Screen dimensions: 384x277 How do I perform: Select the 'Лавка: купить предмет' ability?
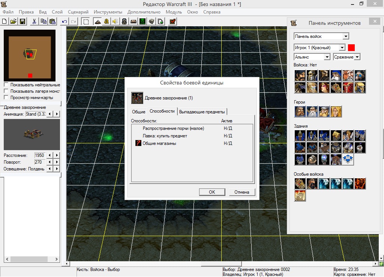coord(192,136)
